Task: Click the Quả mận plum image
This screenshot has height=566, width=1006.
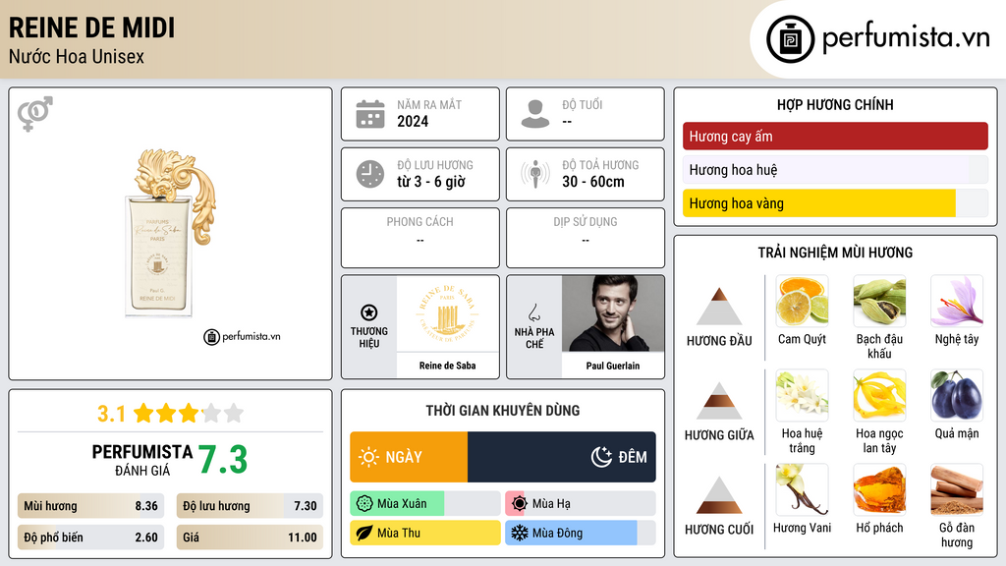Action: click(x=957, y=395)
